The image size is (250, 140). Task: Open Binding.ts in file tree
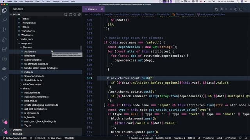pyautogui.click(x=30, y=56)
